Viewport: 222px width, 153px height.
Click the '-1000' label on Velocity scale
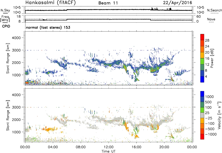tap(211, 134)
